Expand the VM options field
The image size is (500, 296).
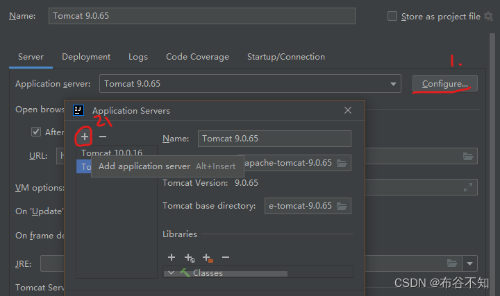(468, 187)
